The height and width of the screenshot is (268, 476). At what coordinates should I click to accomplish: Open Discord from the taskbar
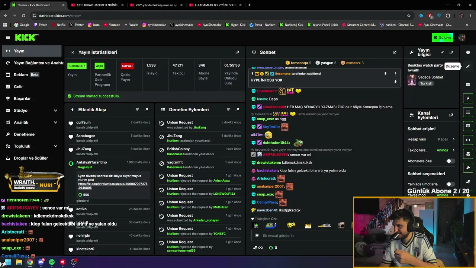41,262
